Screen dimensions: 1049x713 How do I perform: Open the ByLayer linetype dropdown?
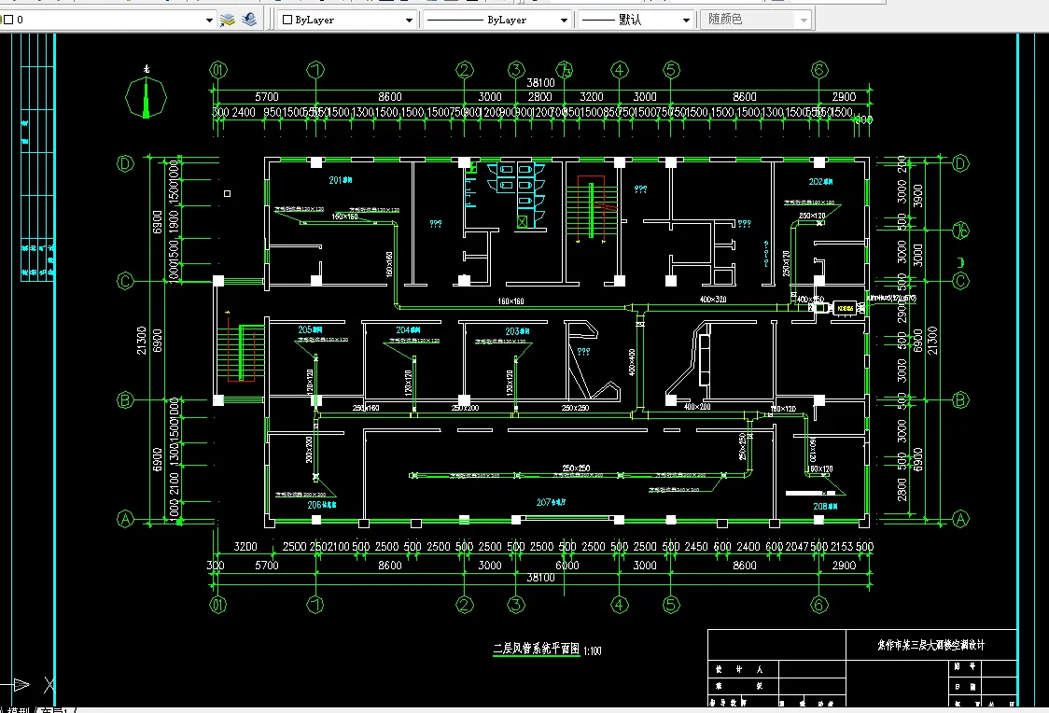(x=564, y=21)
